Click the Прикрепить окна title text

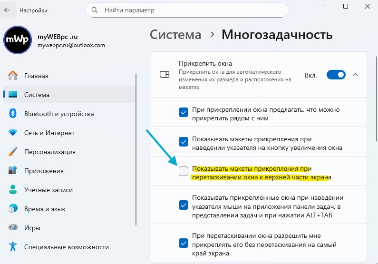click(x=205, y=63)
